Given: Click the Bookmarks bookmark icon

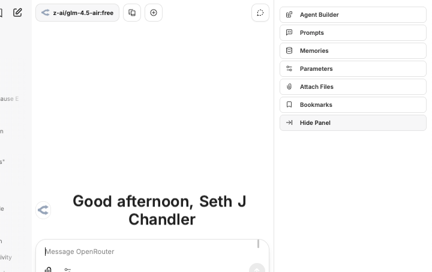Looking at the screenshot, I should click(289, 104).
